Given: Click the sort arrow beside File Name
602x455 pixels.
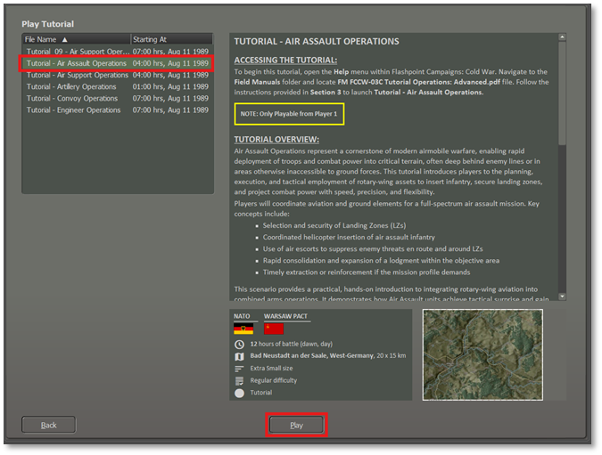Looking at the screenshot, I should [64, 40].
